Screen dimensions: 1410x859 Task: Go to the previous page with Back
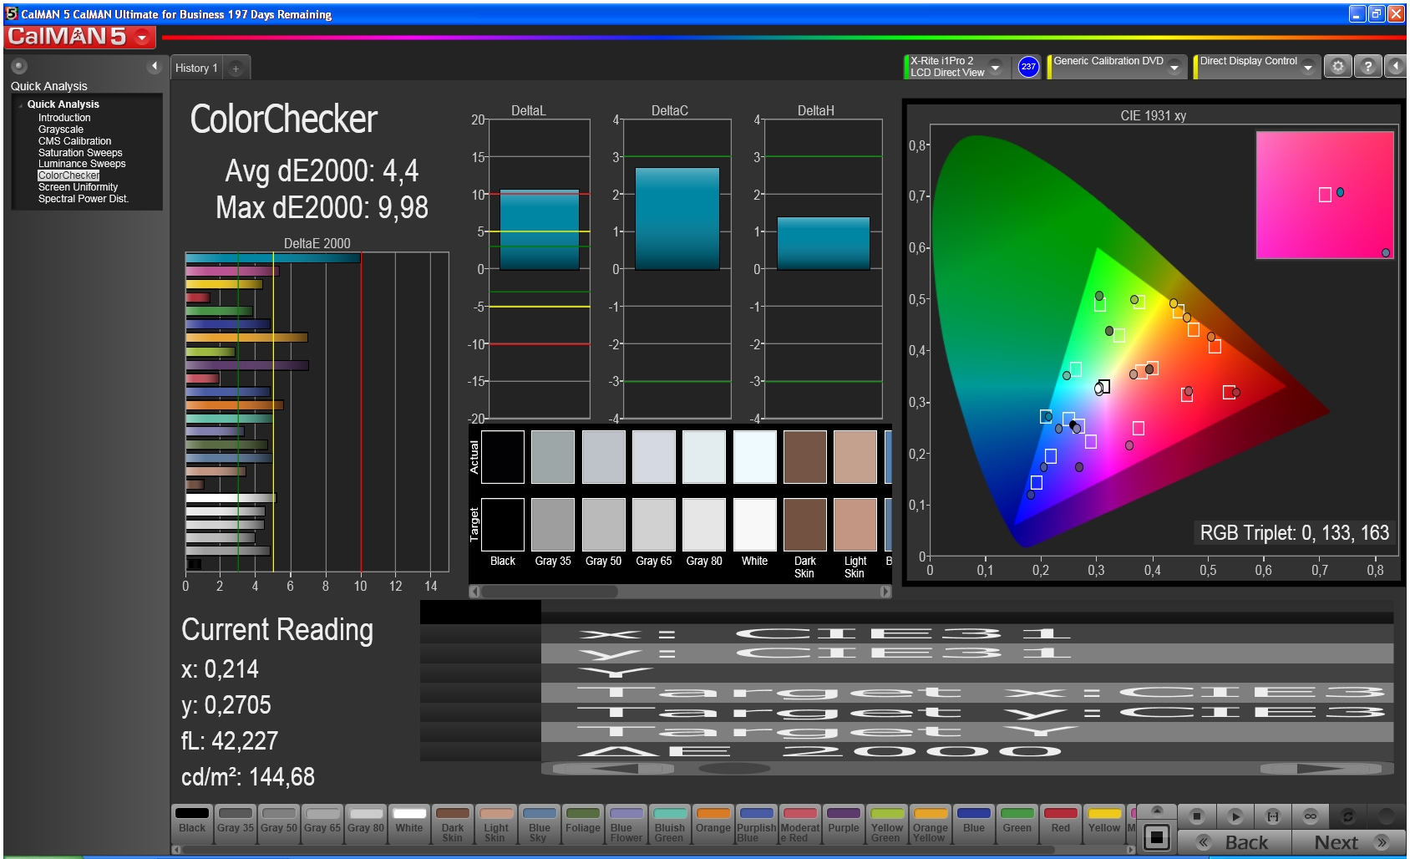(1235, 842)
